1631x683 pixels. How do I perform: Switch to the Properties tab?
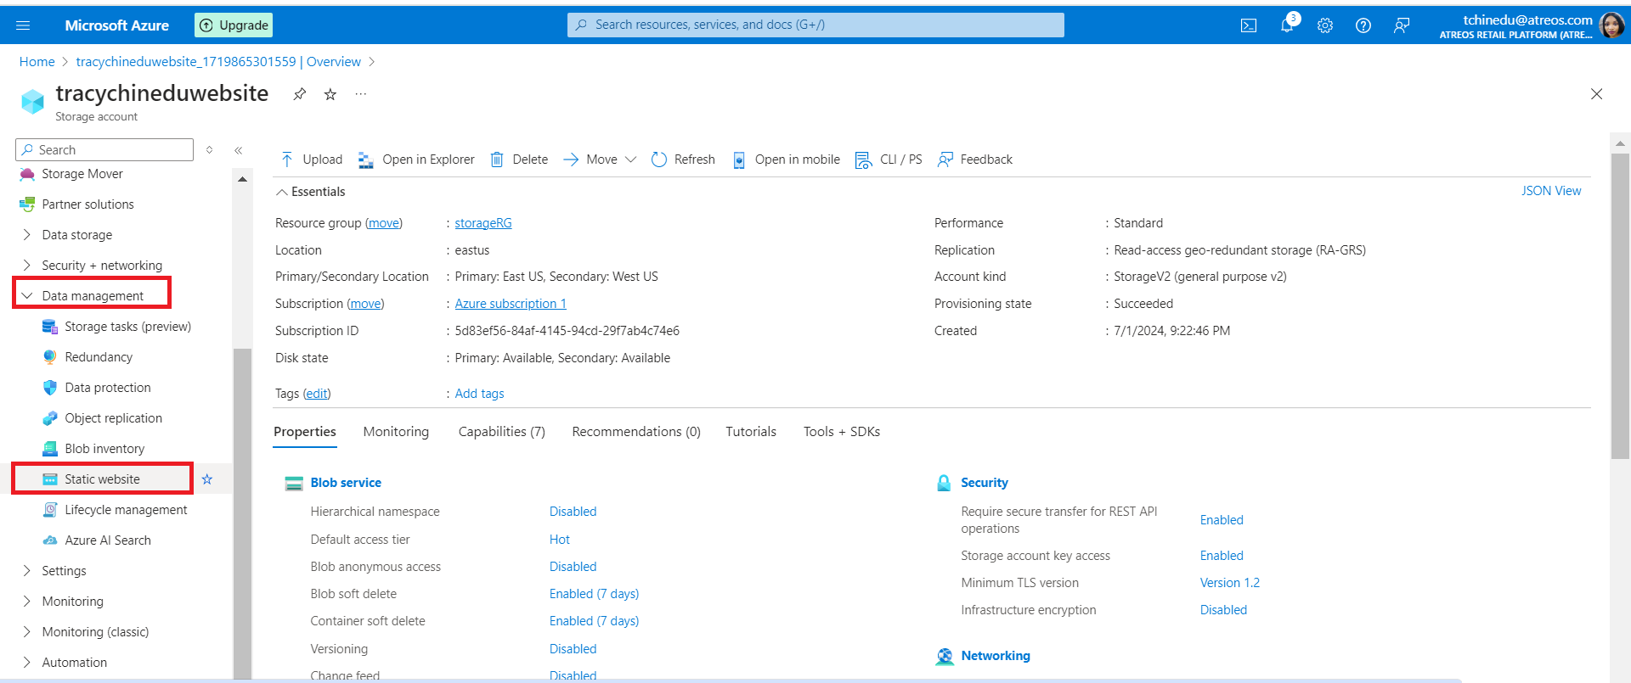pyautogui.click(x=305, y=432)
